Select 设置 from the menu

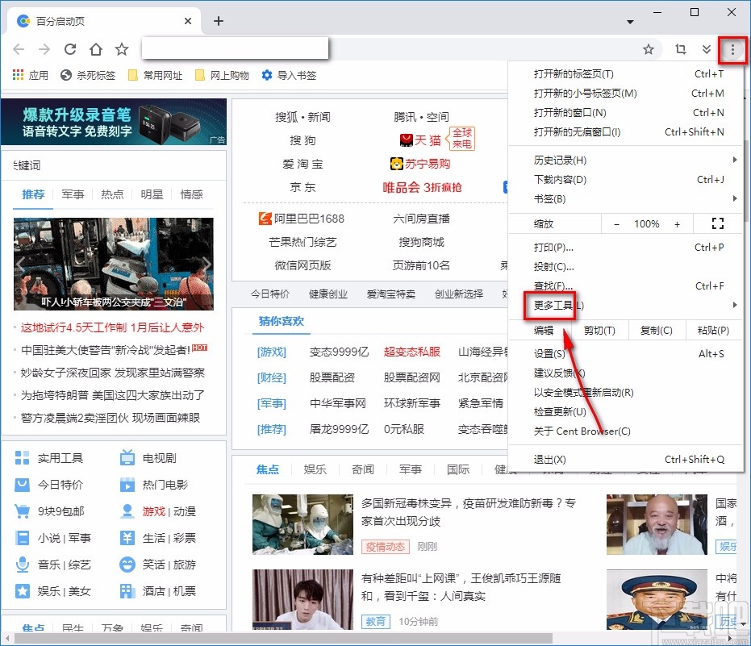(x=549, y=354)
